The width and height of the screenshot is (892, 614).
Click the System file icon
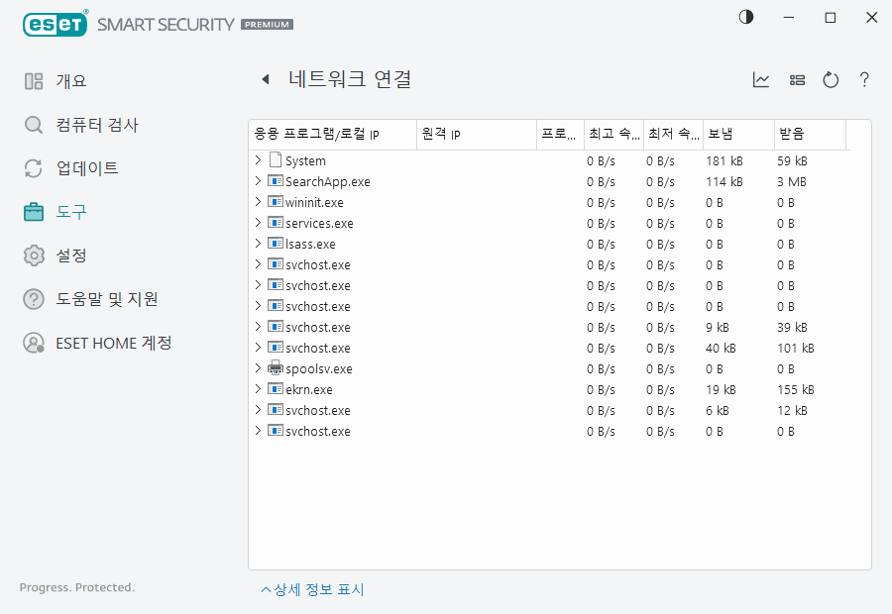[275, 160]
